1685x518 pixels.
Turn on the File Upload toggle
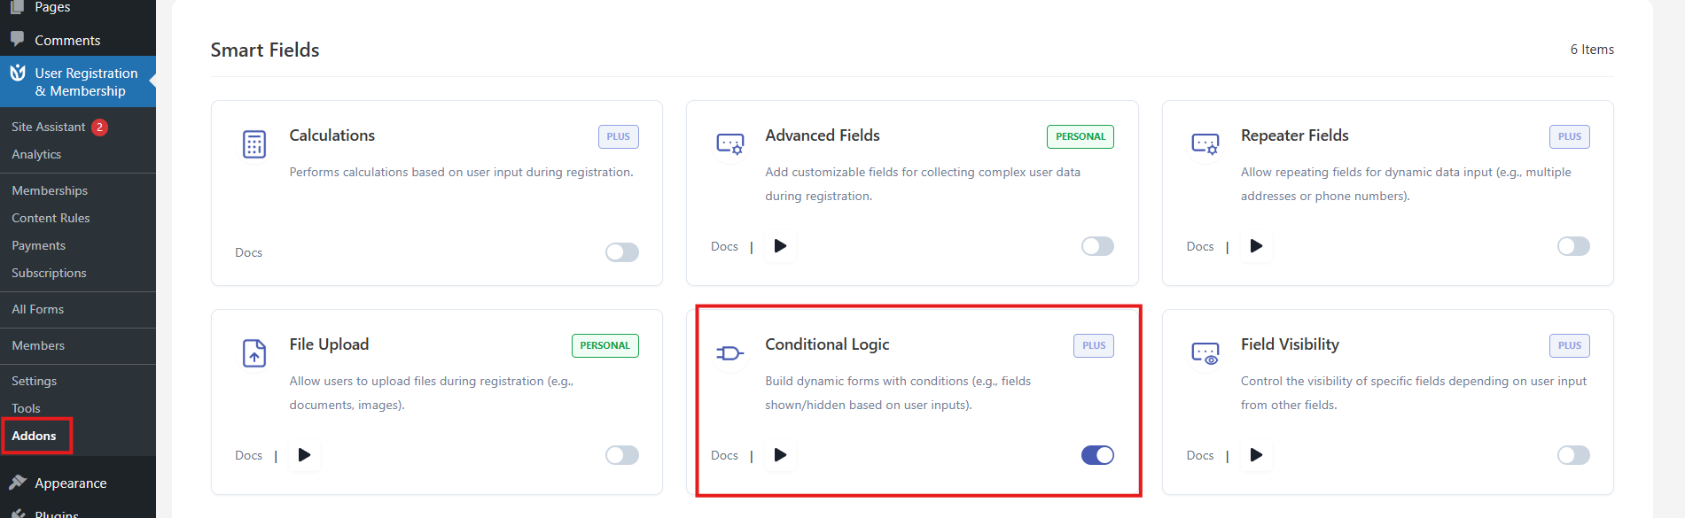click(622, 455)
